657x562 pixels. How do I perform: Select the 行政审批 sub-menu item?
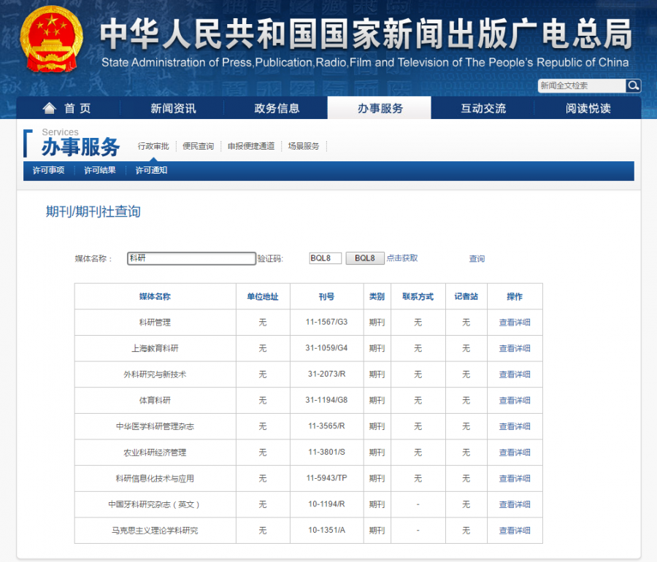point(153,146)
